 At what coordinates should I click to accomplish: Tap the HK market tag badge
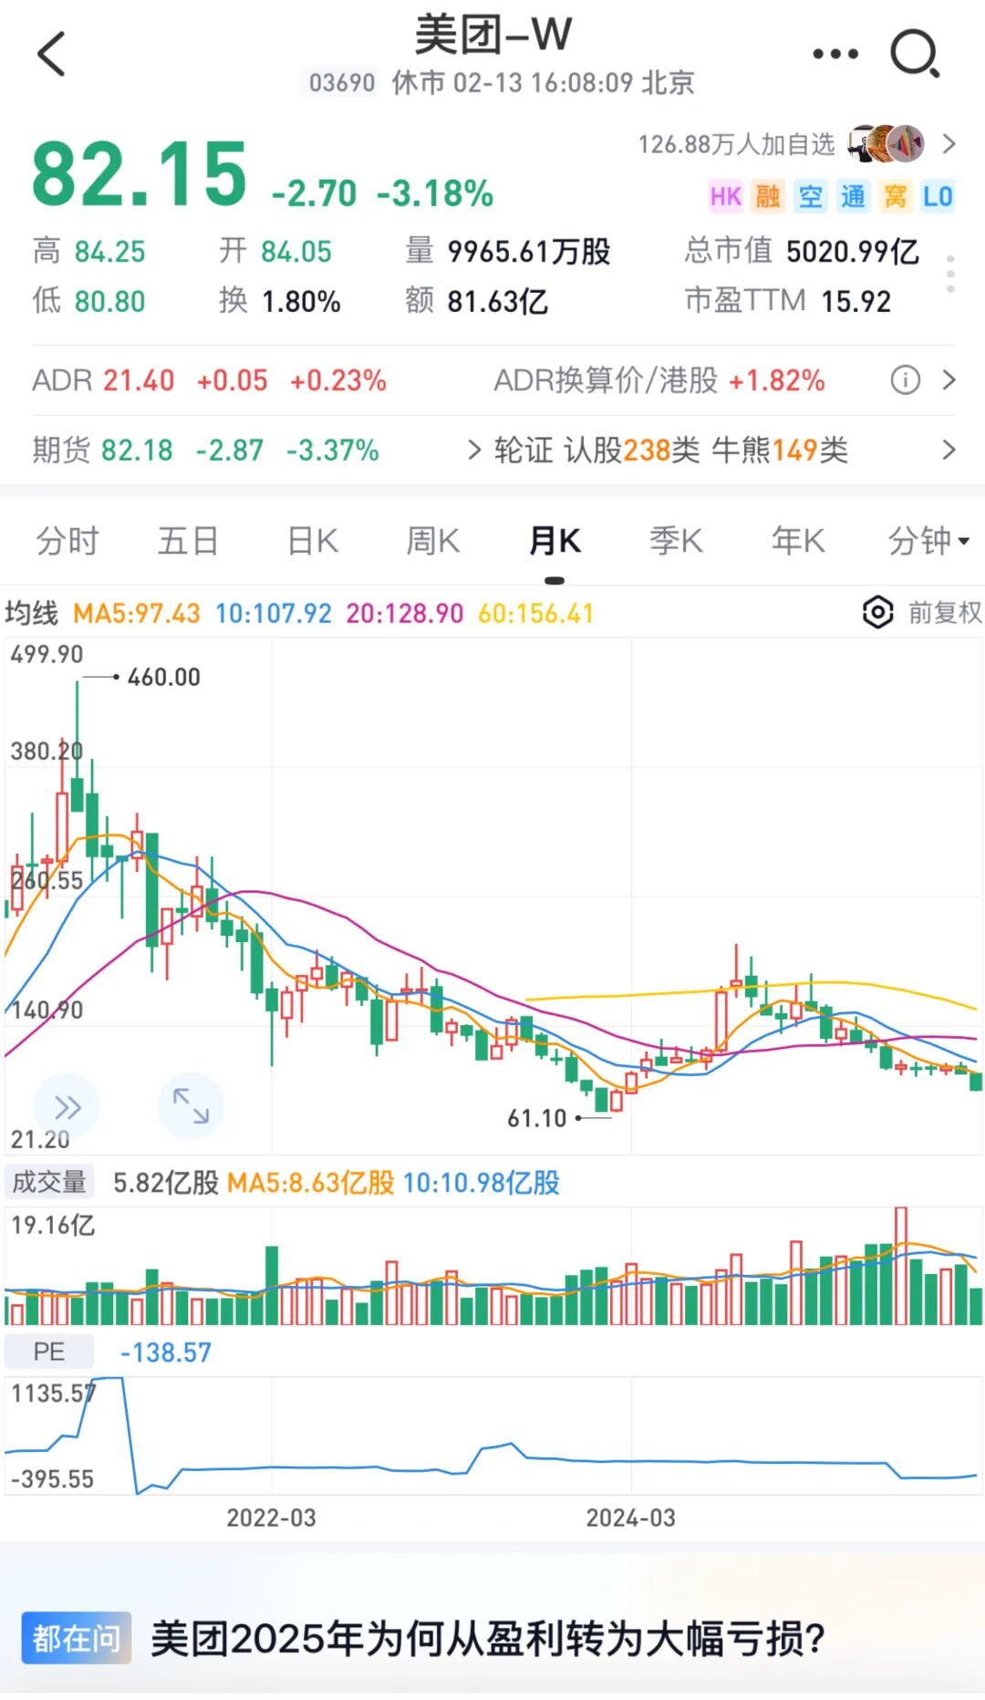pos(726,196)
